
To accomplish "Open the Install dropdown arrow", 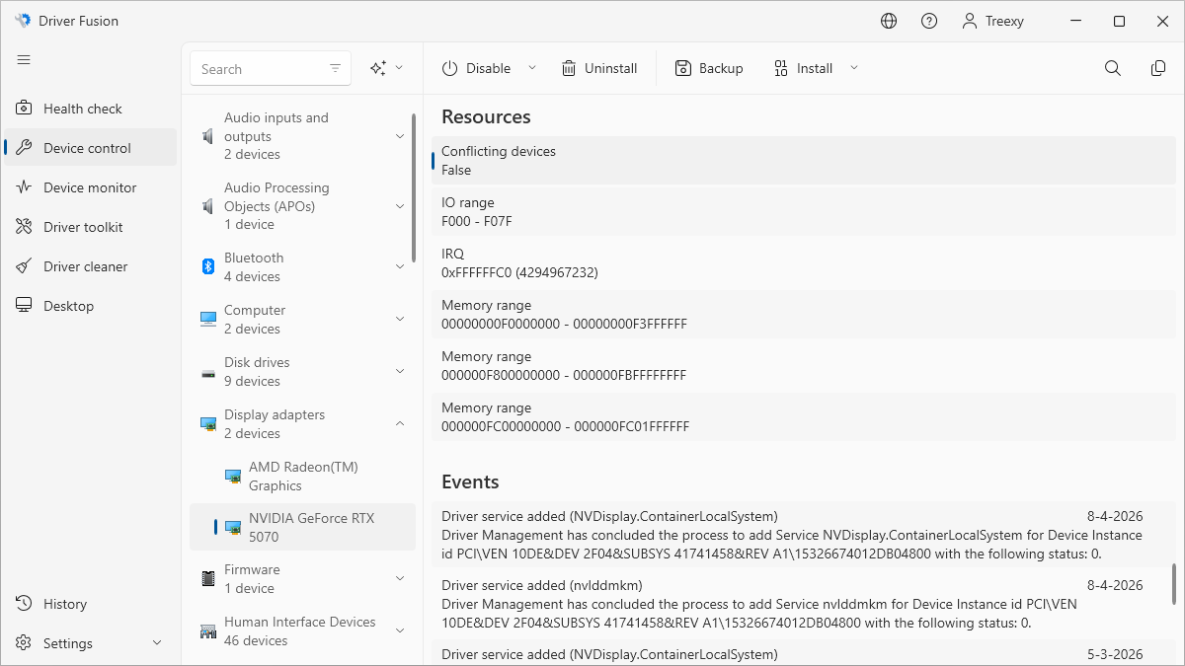I will (854, 68).
